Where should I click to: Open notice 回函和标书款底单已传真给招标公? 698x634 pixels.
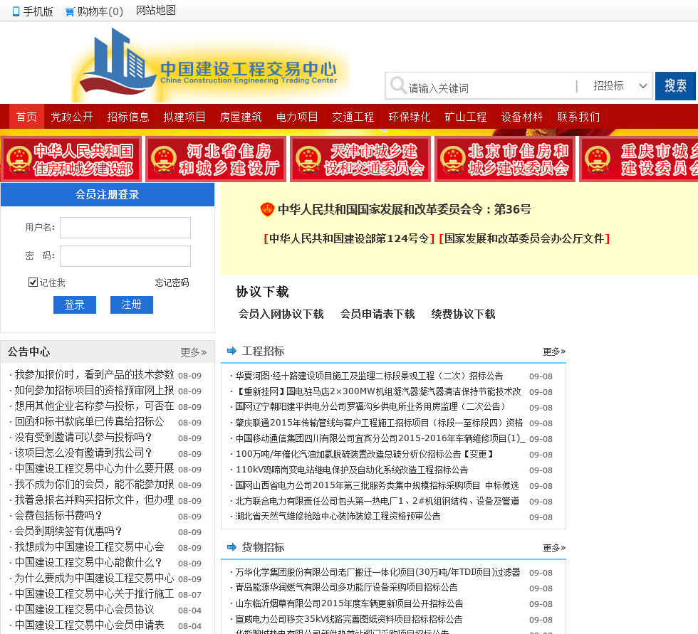[x=90, y=421]
